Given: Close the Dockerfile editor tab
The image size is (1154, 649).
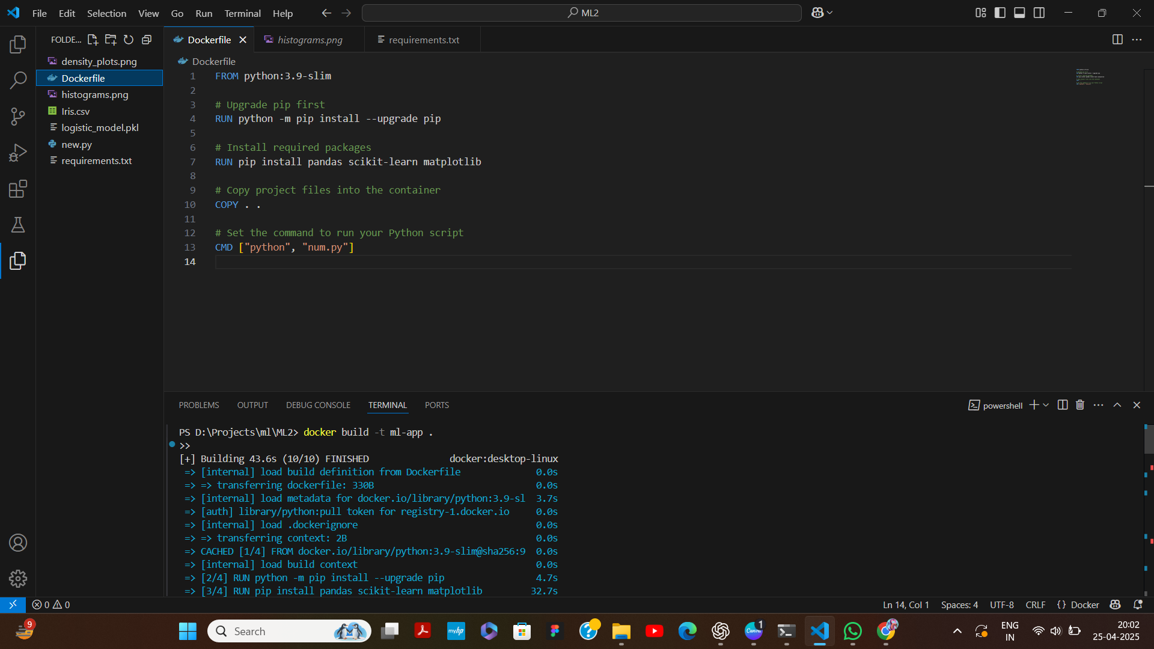Looking at the screenshot, I should 243,40.
